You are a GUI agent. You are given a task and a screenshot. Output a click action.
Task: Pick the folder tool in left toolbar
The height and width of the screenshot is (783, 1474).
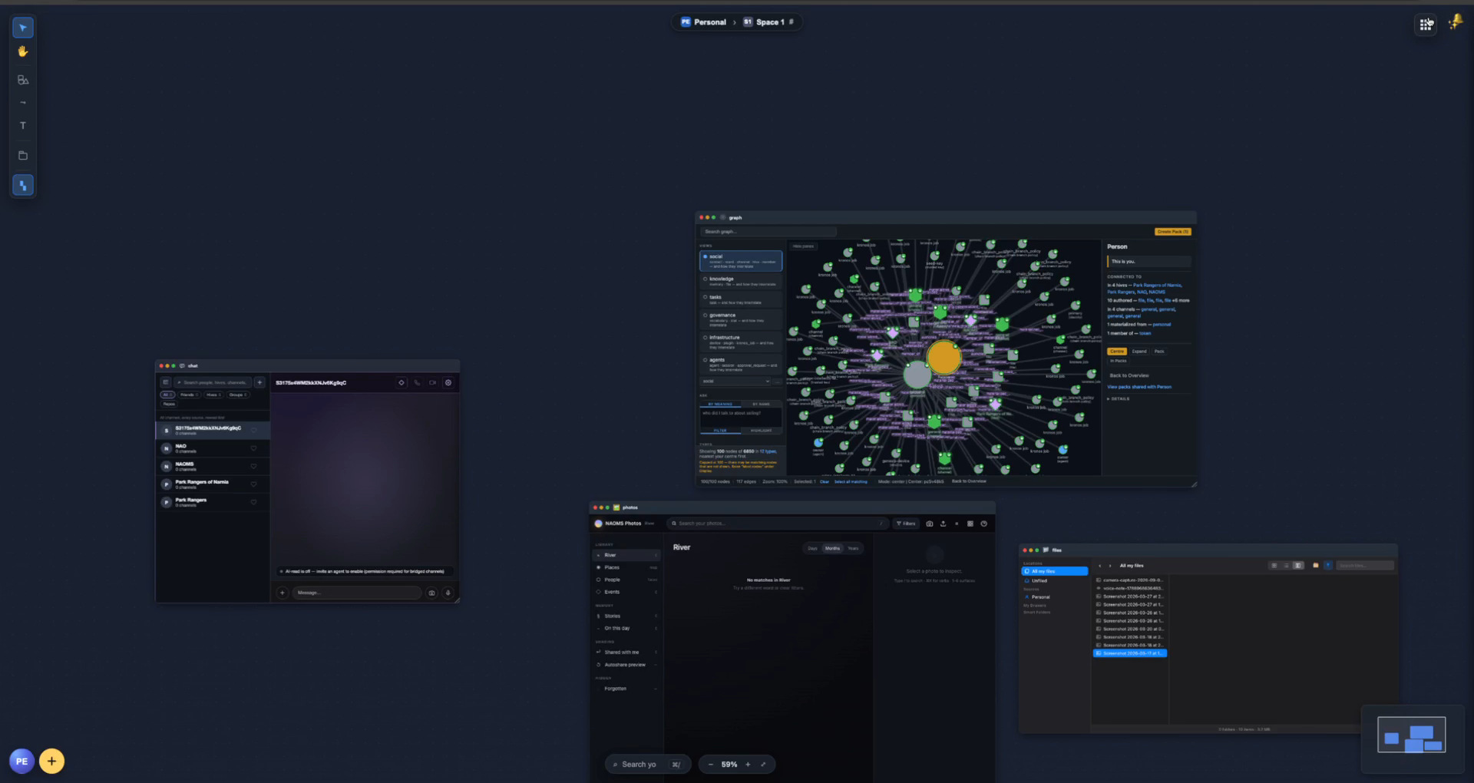23,156
